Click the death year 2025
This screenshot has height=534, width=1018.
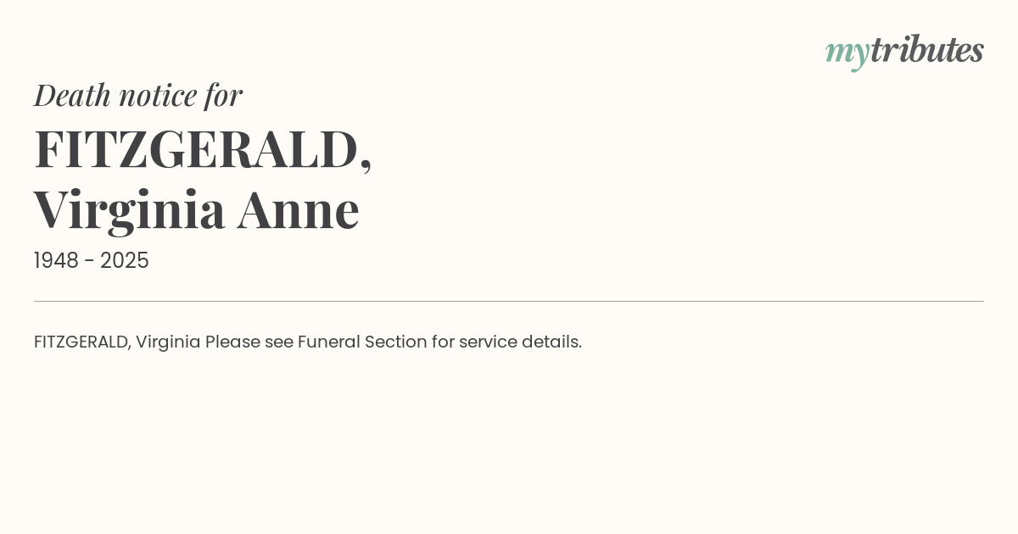[125, 261]
